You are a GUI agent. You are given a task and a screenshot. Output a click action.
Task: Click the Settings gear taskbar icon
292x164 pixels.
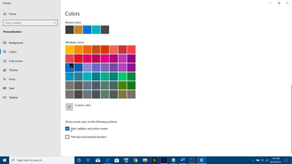202,160
